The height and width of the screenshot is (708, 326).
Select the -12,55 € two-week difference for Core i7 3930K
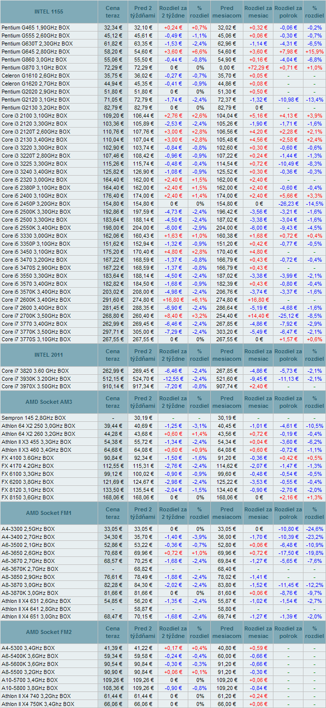pyautogui.click(x=172, y=378)
